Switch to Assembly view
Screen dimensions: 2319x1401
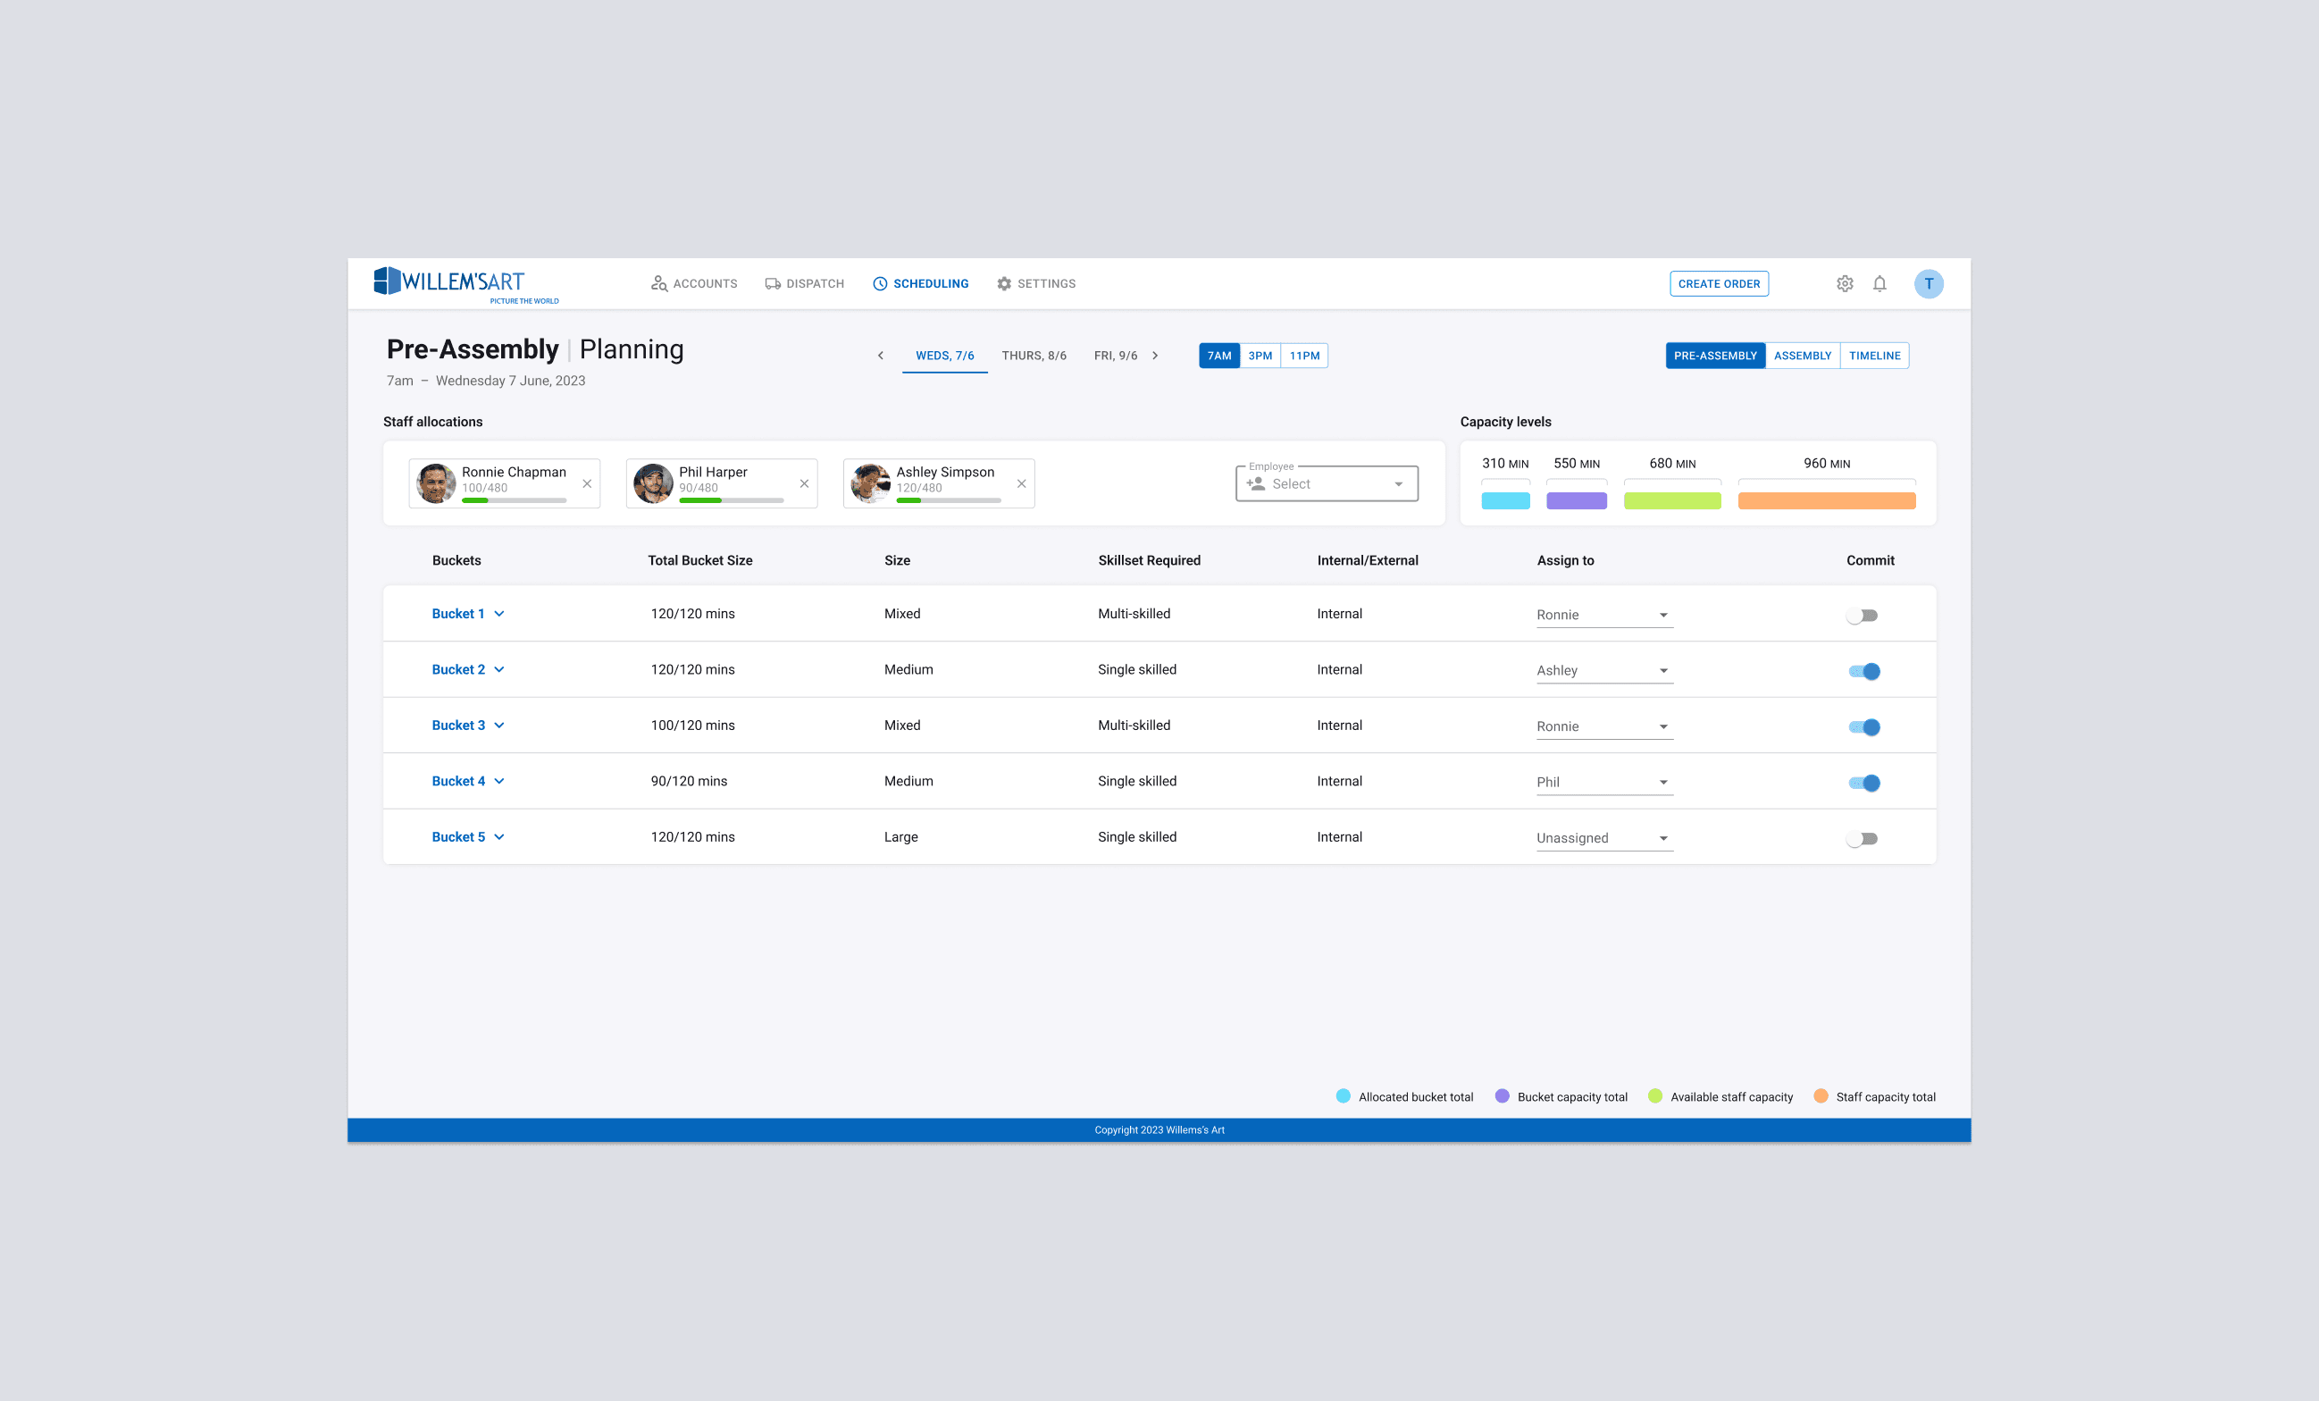tap(1803, 356)
